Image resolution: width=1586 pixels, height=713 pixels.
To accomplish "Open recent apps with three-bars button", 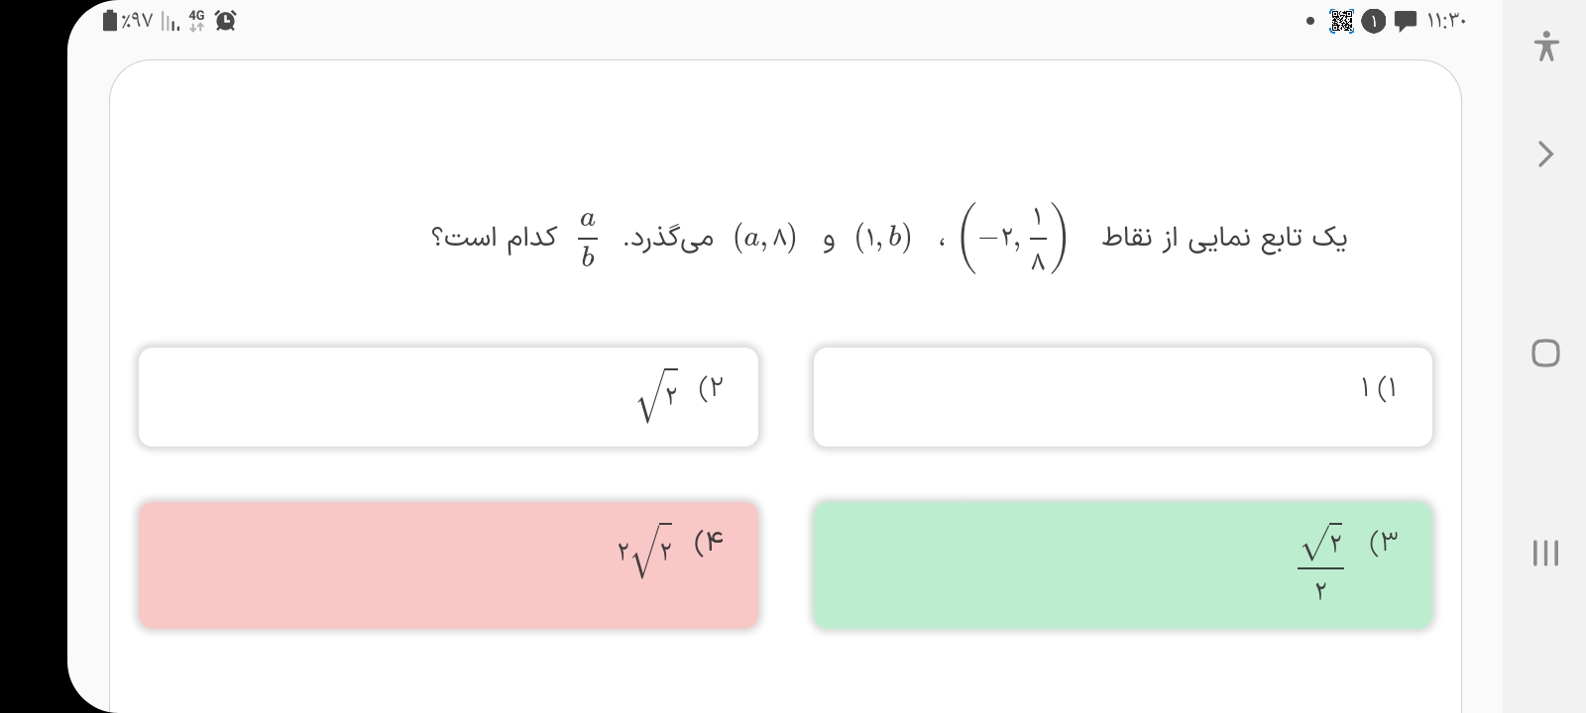I will tap(1545, 553).
